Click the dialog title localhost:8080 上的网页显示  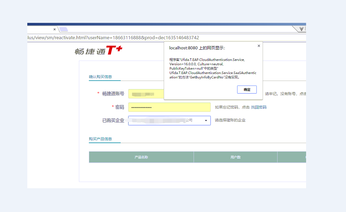[197, 48]
